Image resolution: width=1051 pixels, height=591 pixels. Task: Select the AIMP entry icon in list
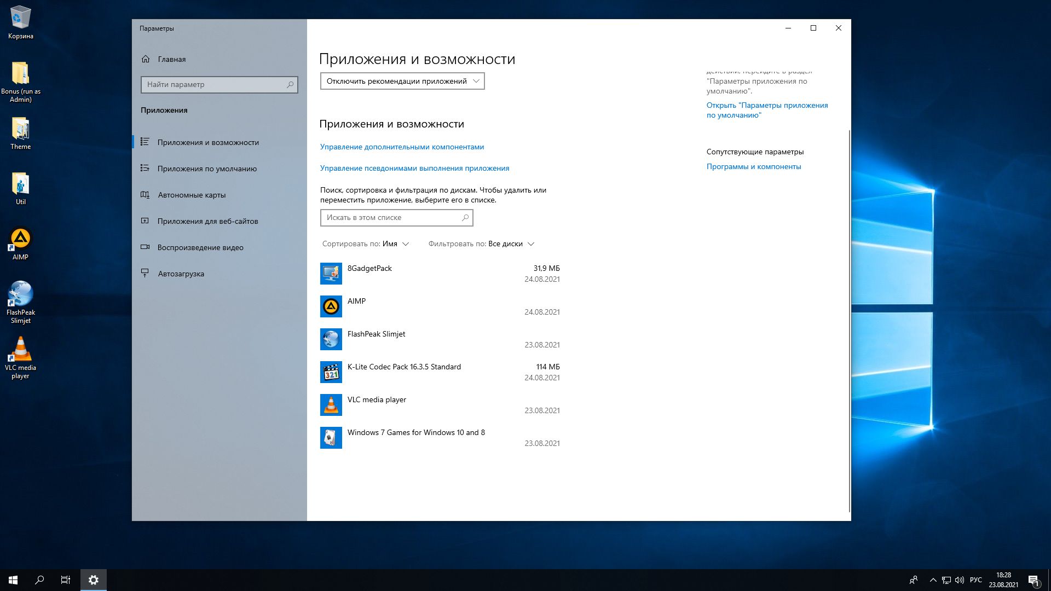tap(331, 306)
